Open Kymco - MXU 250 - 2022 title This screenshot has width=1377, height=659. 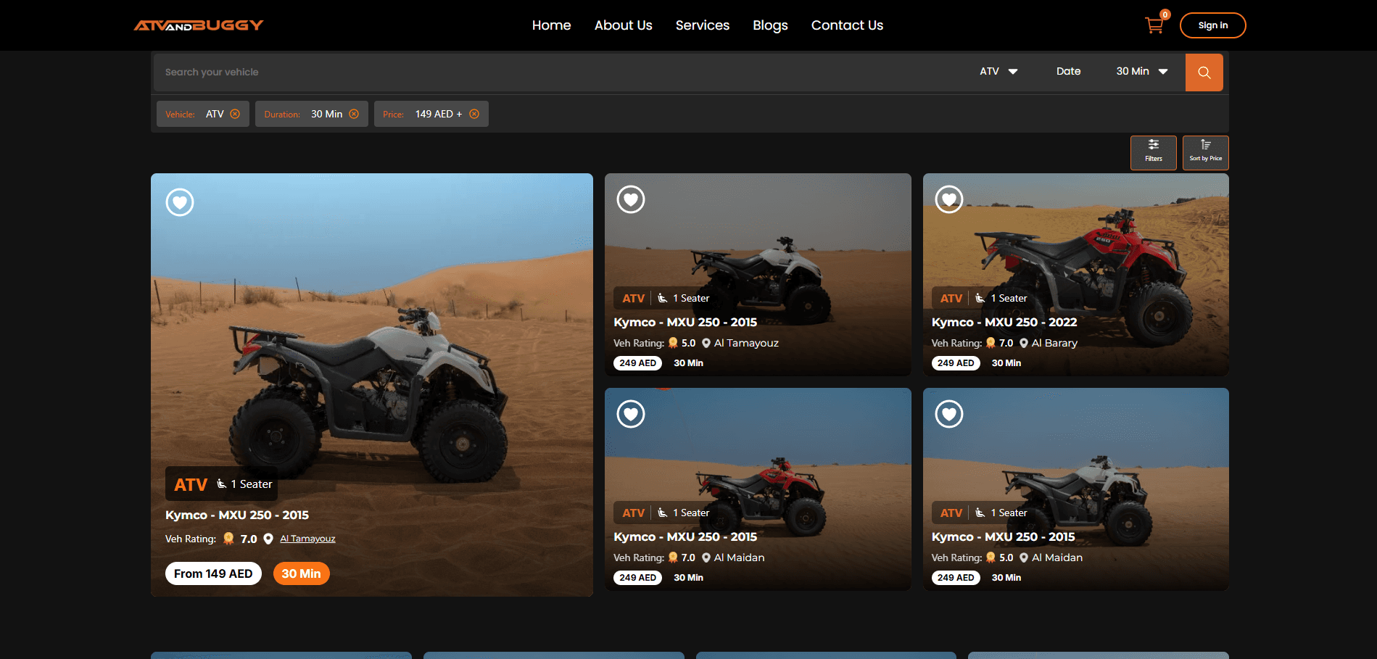click(1004, 322)
